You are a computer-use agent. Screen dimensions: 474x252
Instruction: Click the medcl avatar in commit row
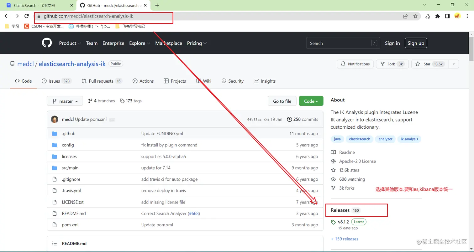click(x=55, y=119)
